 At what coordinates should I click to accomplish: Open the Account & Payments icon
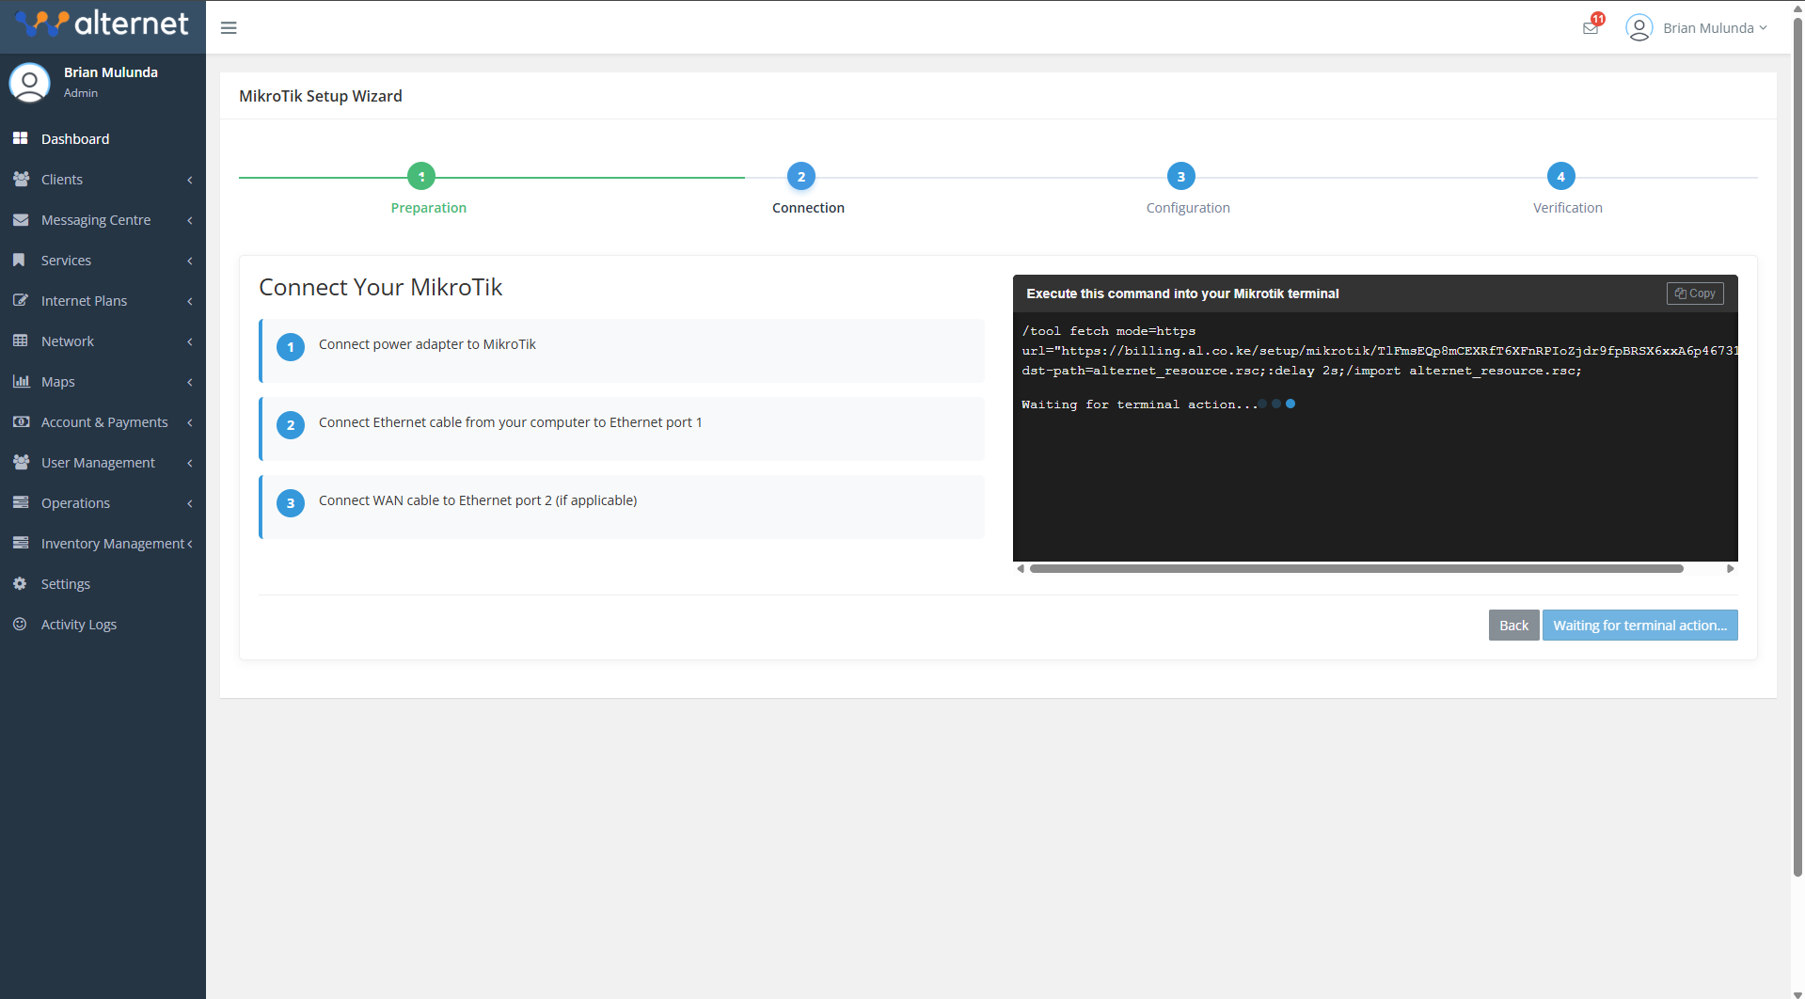(x=21, y=421)
